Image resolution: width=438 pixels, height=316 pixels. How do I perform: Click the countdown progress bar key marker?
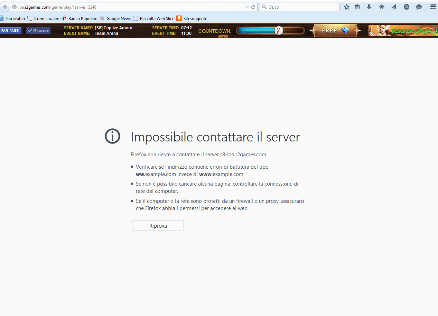279,31
